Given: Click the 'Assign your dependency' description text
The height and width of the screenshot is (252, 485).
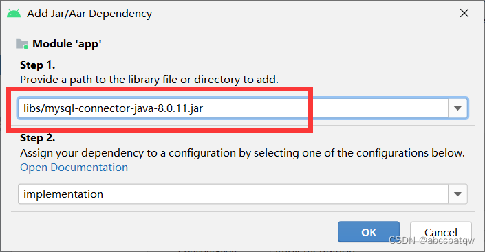Looking at the screenshot, I should point(242,153).
